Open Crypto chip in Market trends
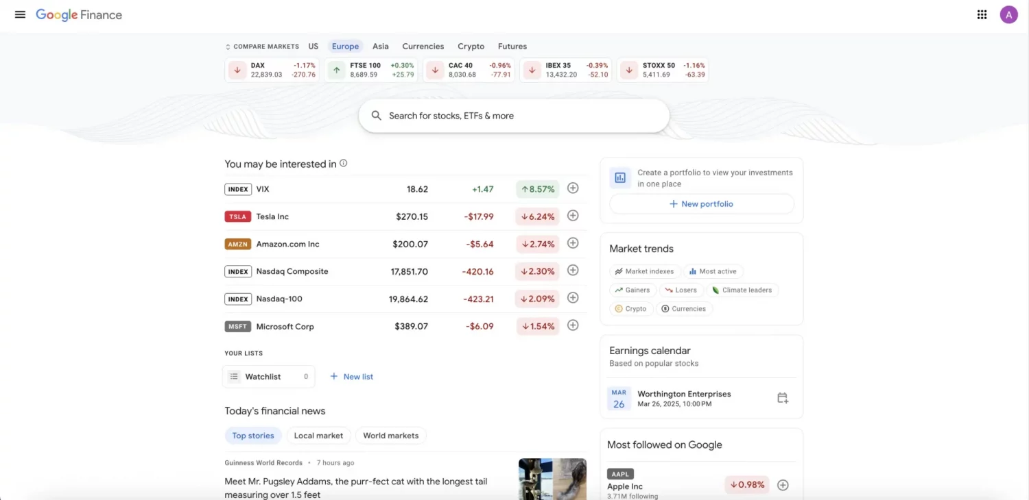Image resolution: width=1029 pixels, height=500 pixels. click(x=630, y=309)
